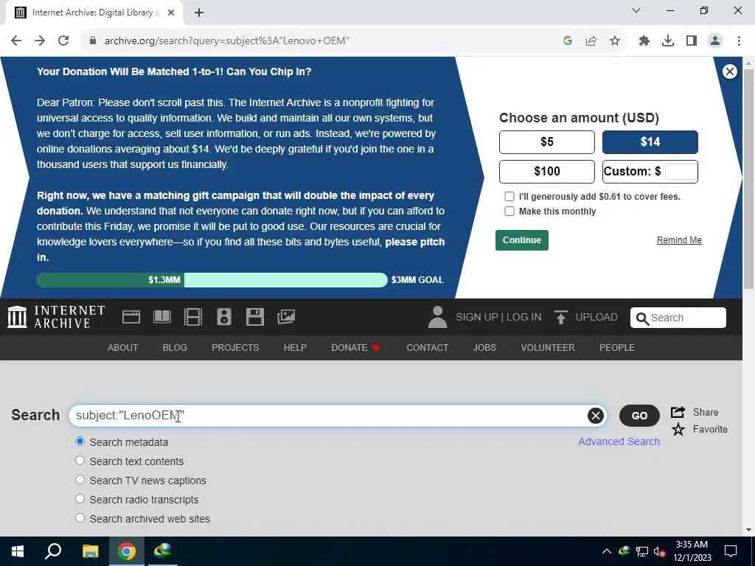Screen dimensions: 755x566
Task: Open Chrome extensions puzzle icon
Action: 644,41
